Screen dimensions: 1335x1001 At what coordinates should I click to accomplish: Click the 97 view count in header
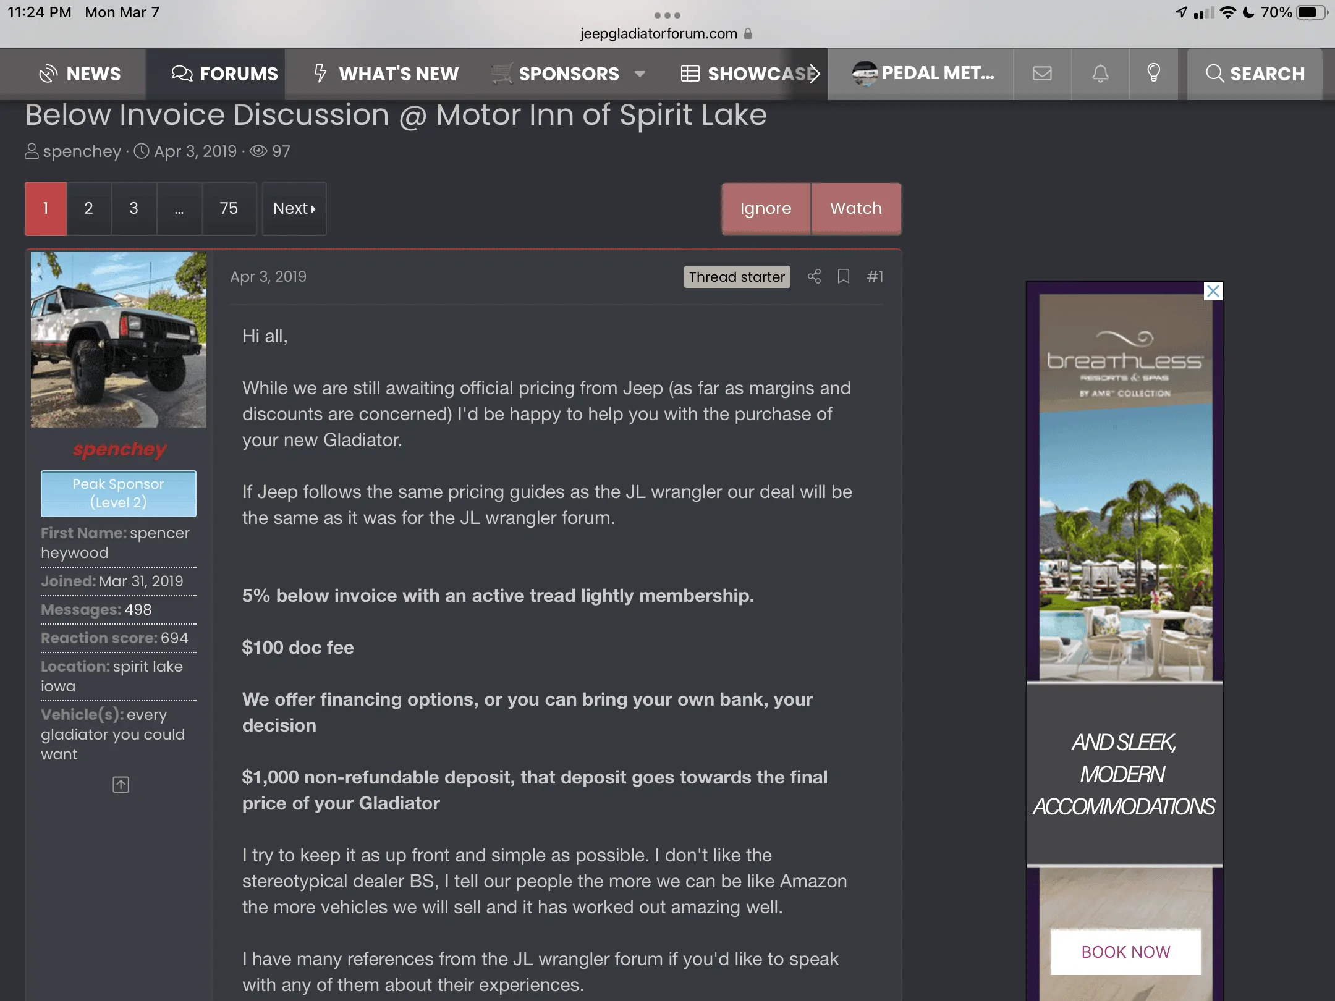(281, 151)
